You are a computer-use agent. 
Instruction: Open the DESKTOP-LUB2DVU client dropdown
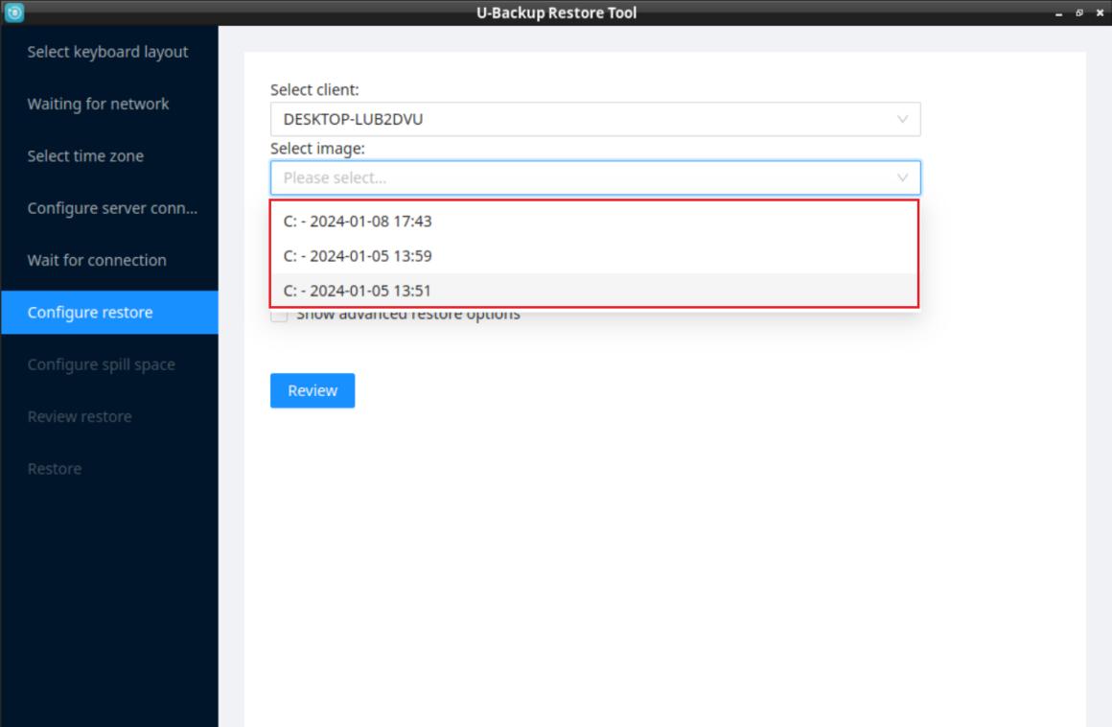pos(594,120)
